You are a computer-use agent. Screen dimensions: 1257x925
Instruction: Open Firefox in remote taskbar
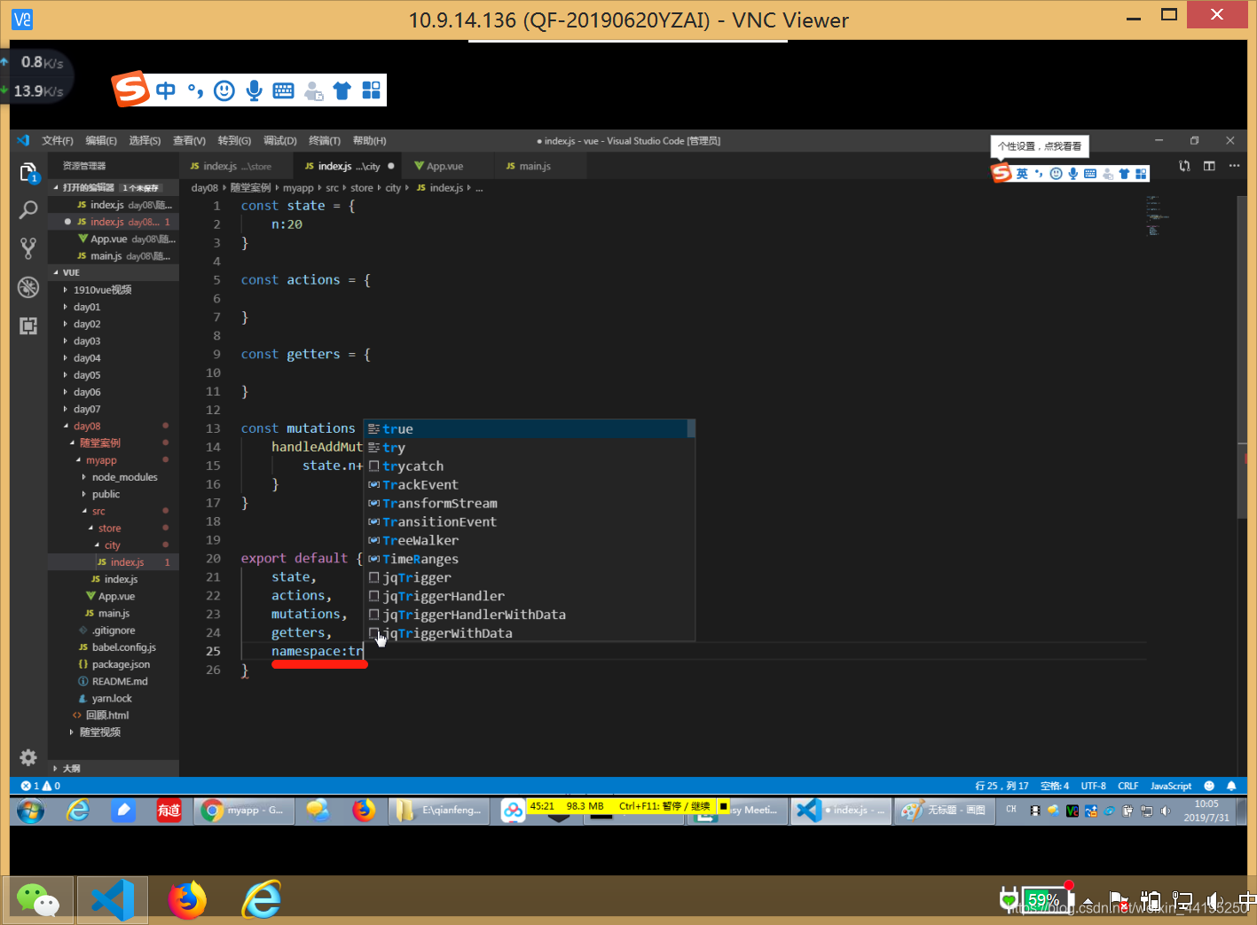(x=364, y=810)
